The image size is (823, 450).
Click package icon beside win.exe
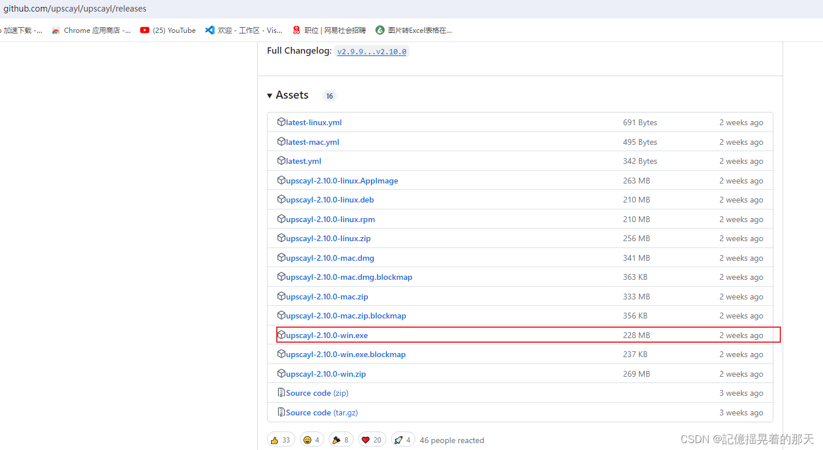tap(281, 335)
